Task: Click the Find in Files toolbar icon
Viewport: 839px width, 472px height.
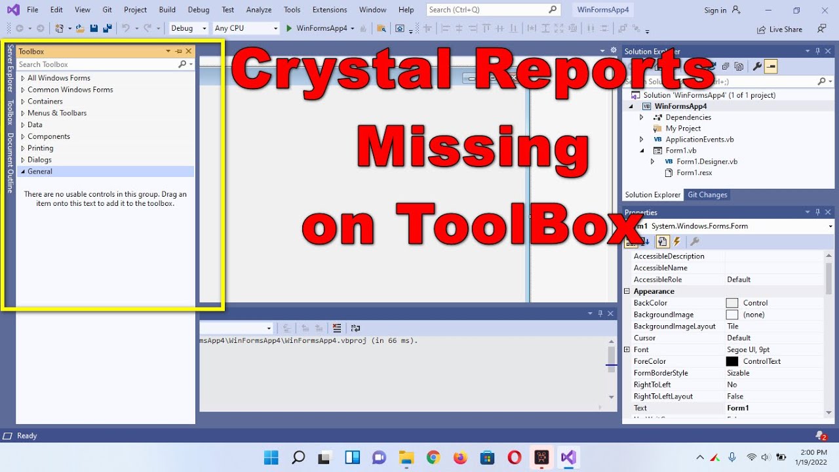Action: coord(381,28)
